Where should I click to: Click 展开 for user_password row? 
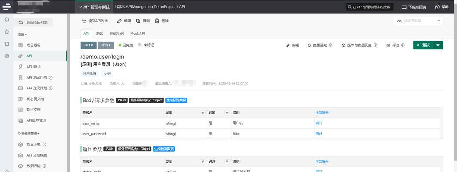coord(319,134)
